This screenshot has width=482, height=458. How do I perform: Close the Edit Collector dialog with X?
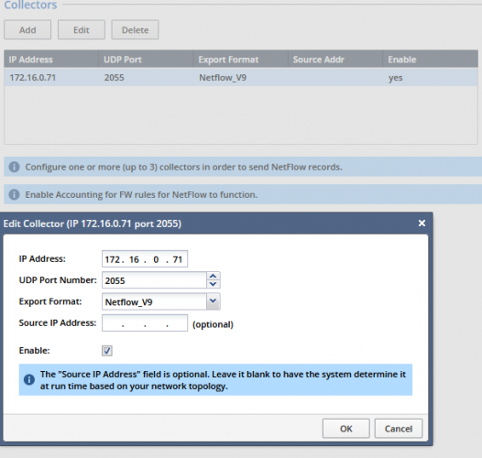coord(422,224)
